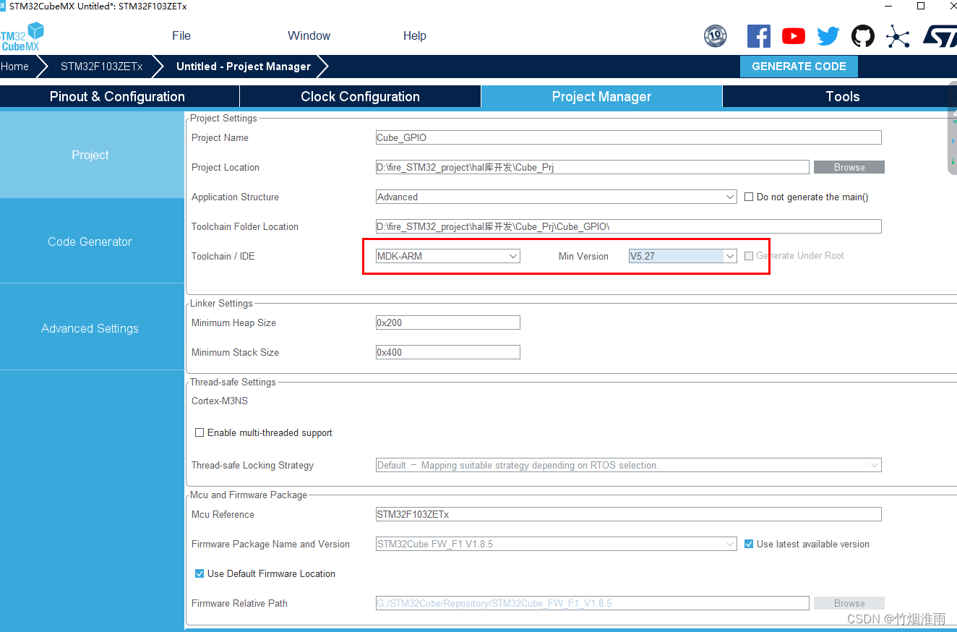Enable multi-threaded support checkbox
The image size is (957, 632).
199,432
